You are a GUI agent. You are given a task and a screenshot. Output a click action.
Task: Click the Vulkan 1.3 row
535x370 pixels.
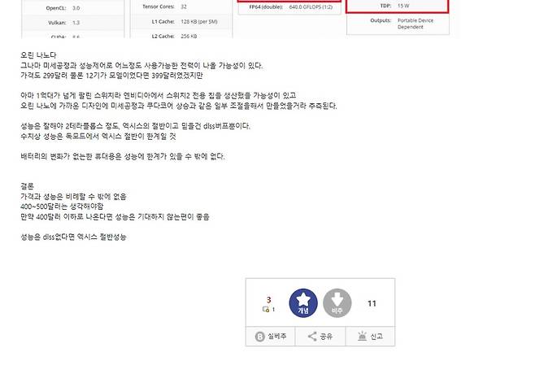click(x=73, y=23)
